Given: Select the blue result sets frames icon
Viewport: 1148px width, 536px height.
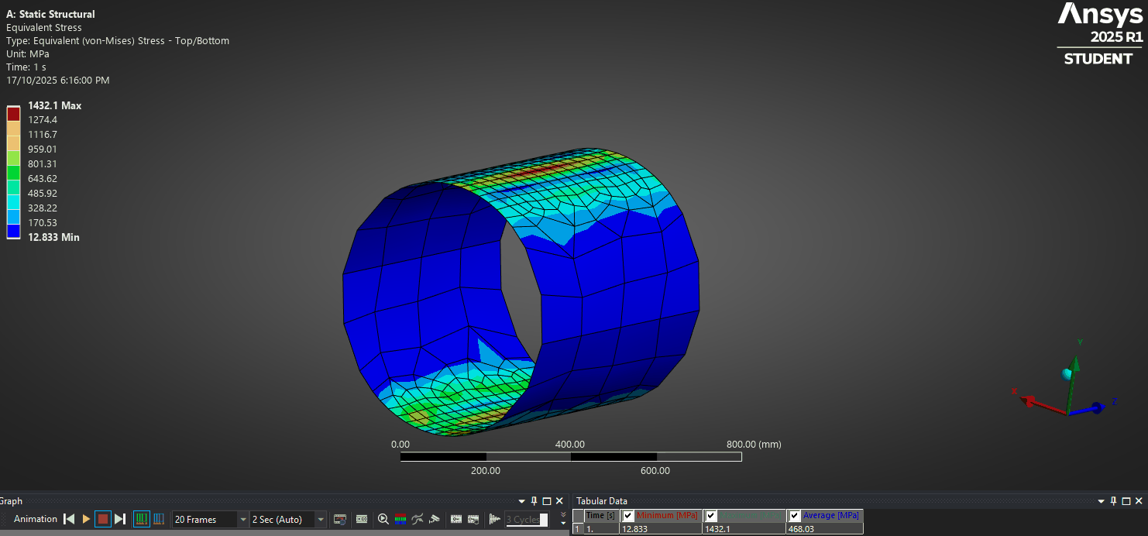Looking at the screenshot, I should (x=159, y=519).
